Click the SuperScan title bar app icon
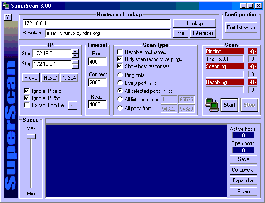265x203 pixels. [6, 6]
